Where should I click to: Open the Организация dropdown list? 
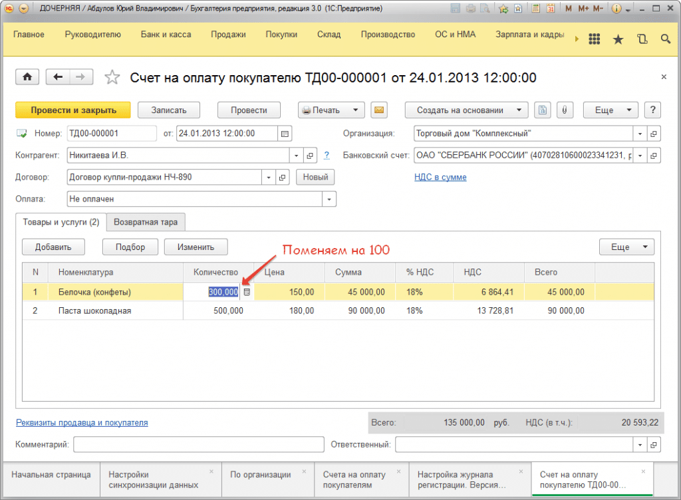coord(639,134)
